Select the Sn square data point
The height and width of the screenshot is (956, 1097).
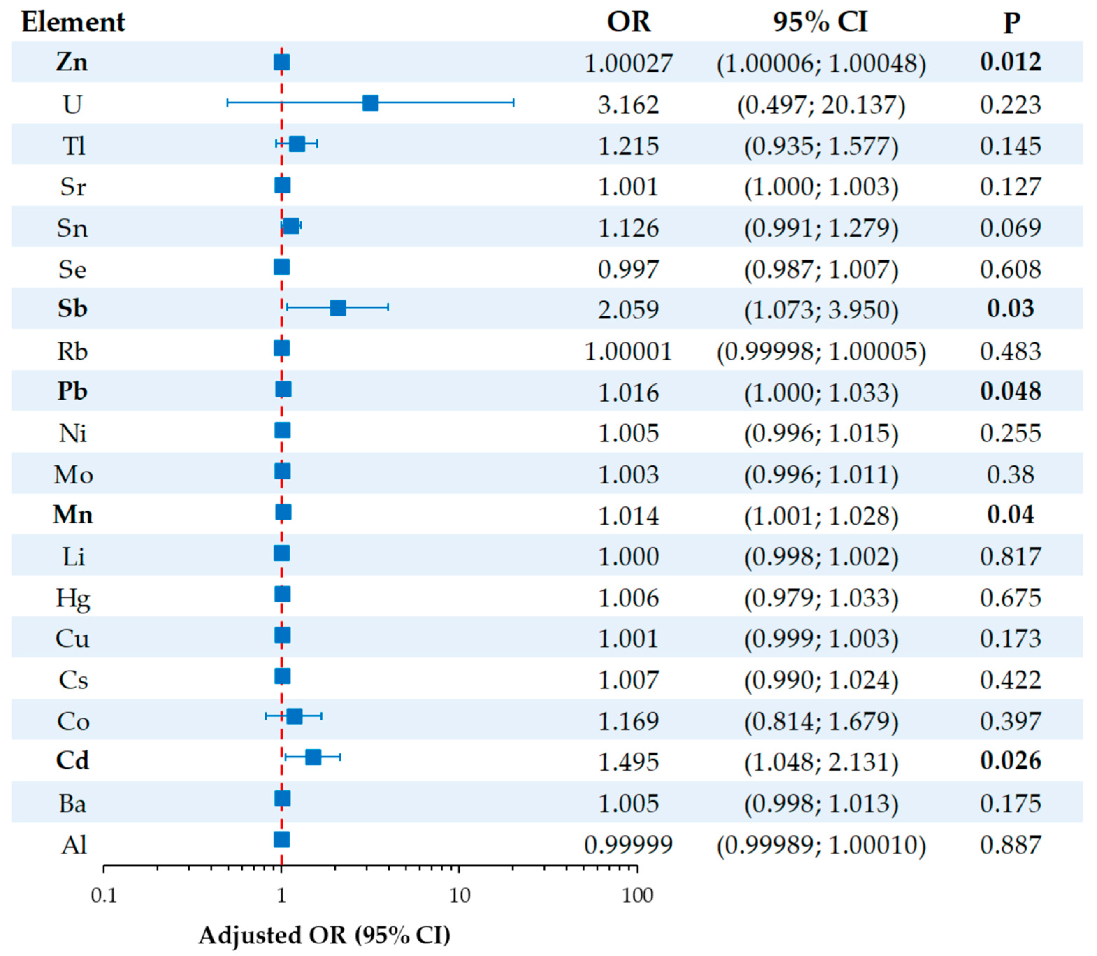(x=291, y=226)
